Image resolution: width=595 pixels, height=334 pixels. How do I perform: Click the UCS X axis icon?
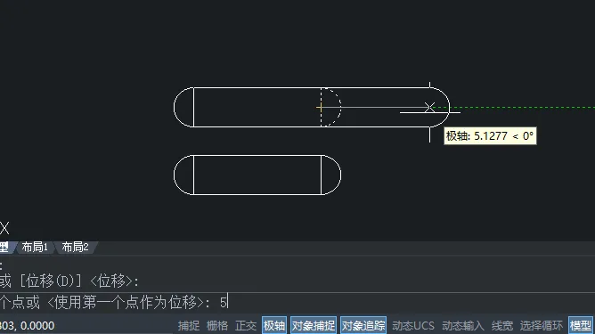coord(4,228)
